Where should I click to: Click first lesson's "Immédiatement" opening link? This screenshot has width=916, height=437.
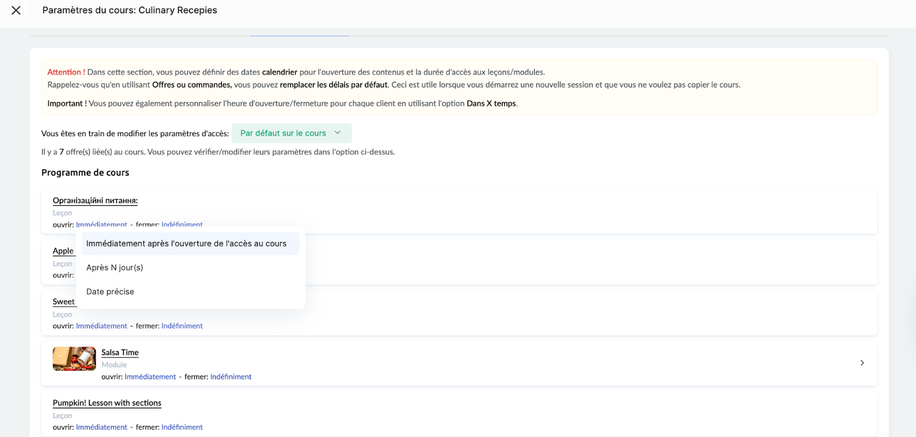101,224
